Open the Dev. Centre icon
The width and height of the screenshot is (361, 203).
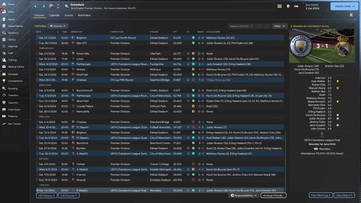point(4,124)
